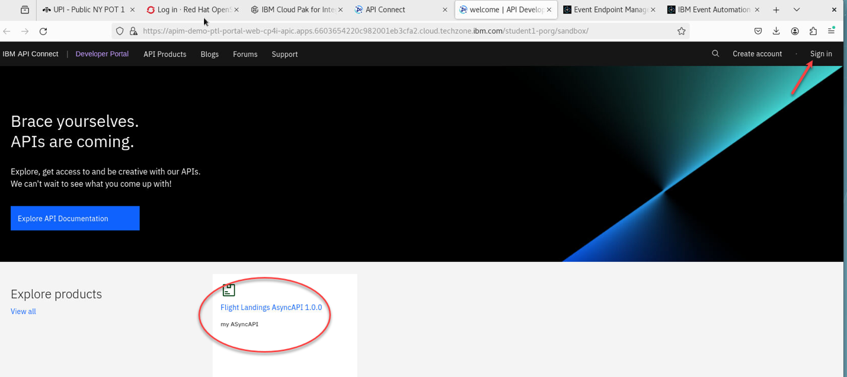
Task: Switch to IBM Cloud Pak tab
Action: tap(293, 10)
